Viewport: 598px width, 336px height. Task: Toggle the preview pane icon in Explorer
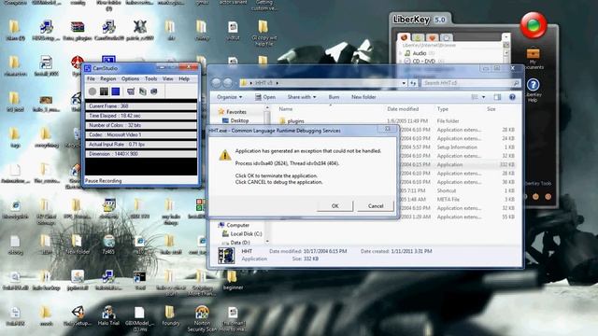(x=497, y=97)
